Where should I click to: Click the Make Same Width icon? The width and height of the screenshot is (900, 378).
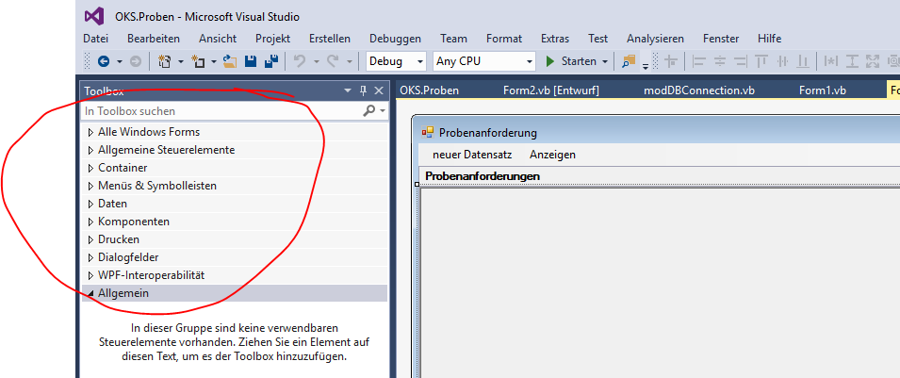point(830,61)
